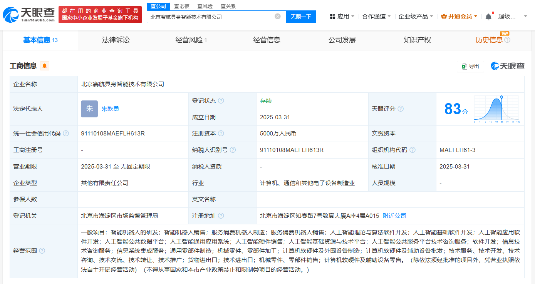This screenshot has height=284, width=535.
Task: Click the company name search input field
Action: [210, 17]
